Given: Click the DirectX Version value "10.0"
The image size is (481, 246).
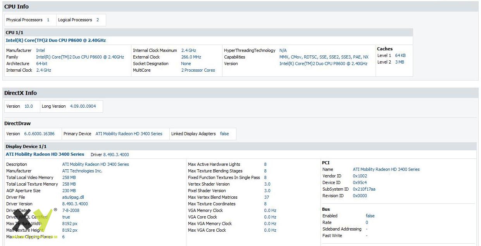Looking at the screenshot, I should (x=29, y=106).
